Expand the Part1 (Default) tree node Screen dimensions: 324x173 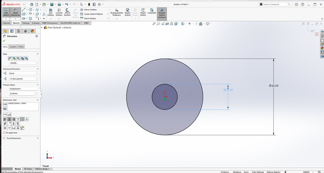tap(42, 27)
